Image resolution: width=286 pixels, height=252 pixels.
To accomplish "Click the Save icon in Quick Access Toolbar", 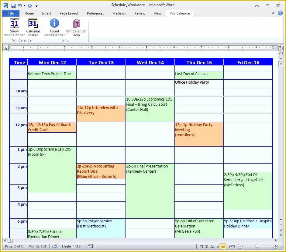I will tap(13, 6).
